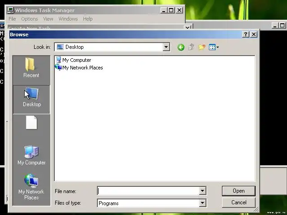Create a new folder icon
The image size is (287, 215).
click(x=202, y=47)
